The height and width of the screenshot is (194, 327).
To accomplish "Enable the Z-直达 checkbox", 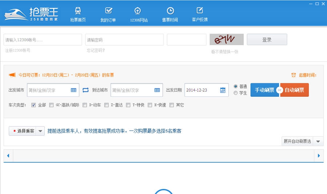I will tap(106, 105).
